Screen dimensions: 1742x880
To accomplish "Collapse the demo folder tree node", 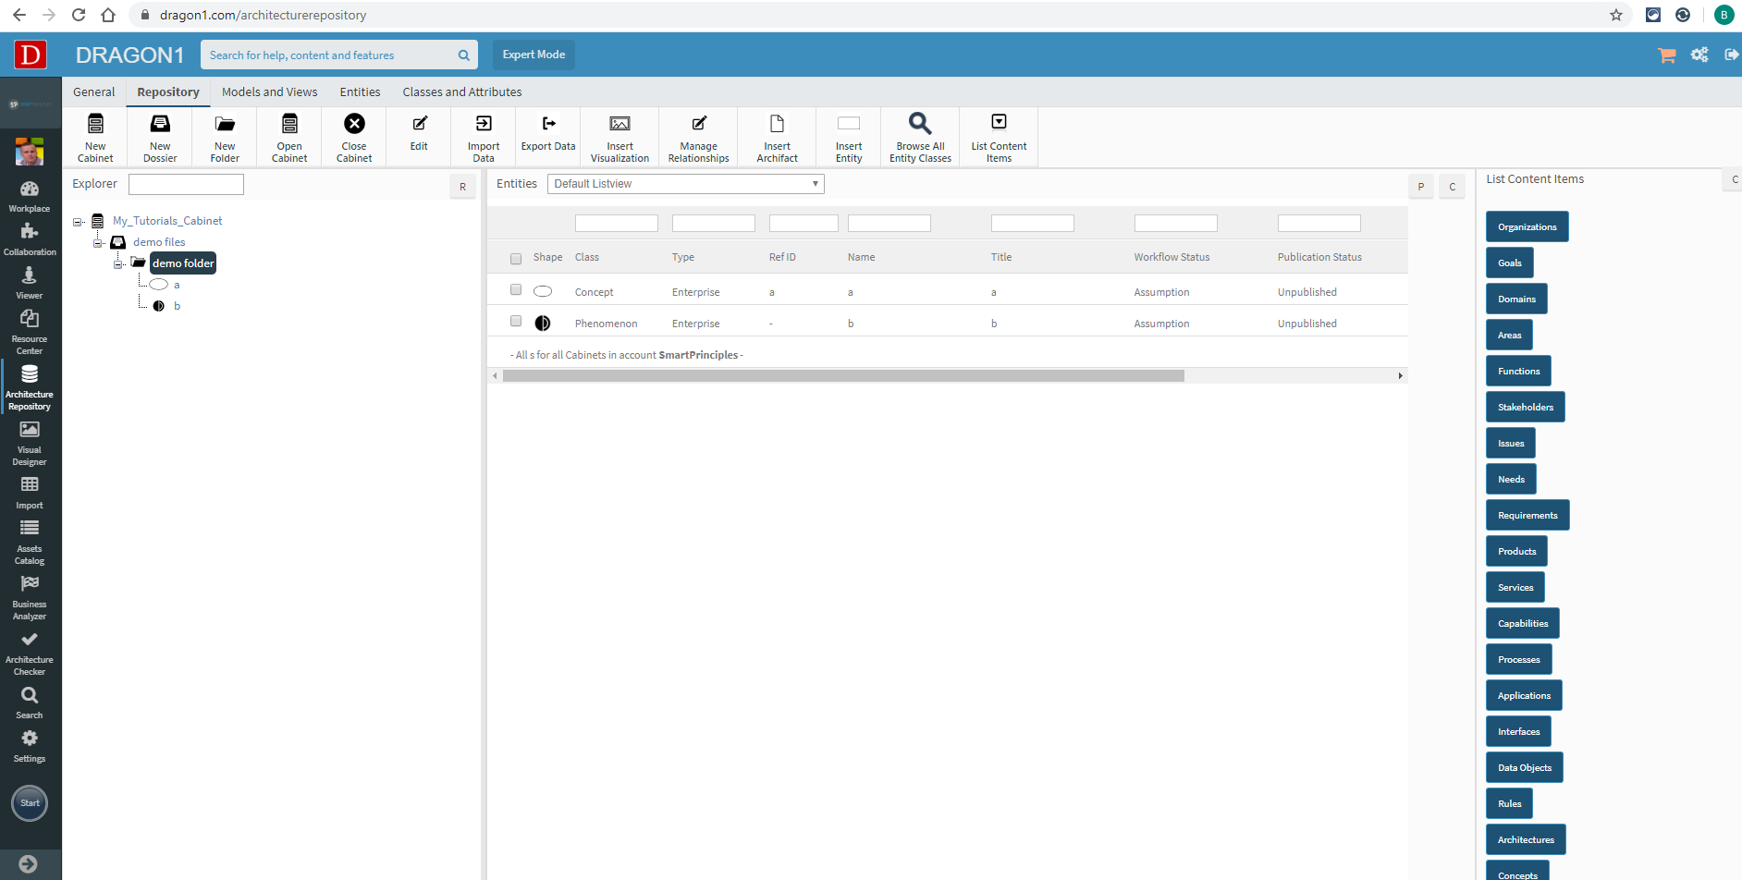I will click(x=118, y=264).
